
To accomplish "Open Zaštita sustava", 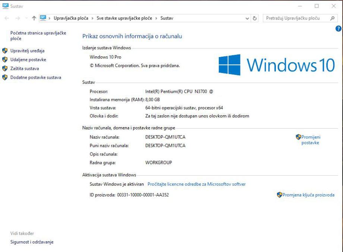I will (25, 69).
